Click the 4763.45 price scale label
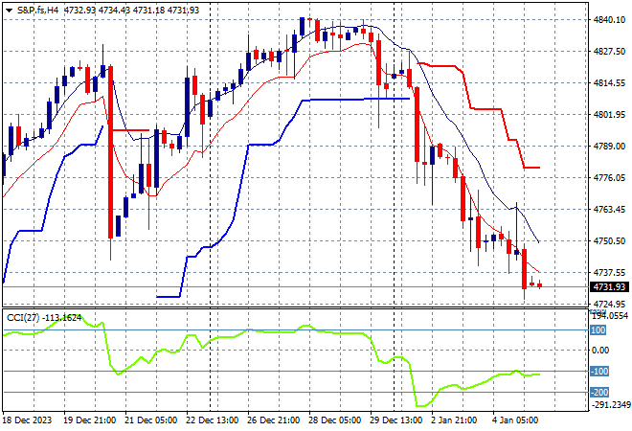Image resolution: width=632 pixels, height=431 pixels. pyautogui.click(x=609, y=209)
